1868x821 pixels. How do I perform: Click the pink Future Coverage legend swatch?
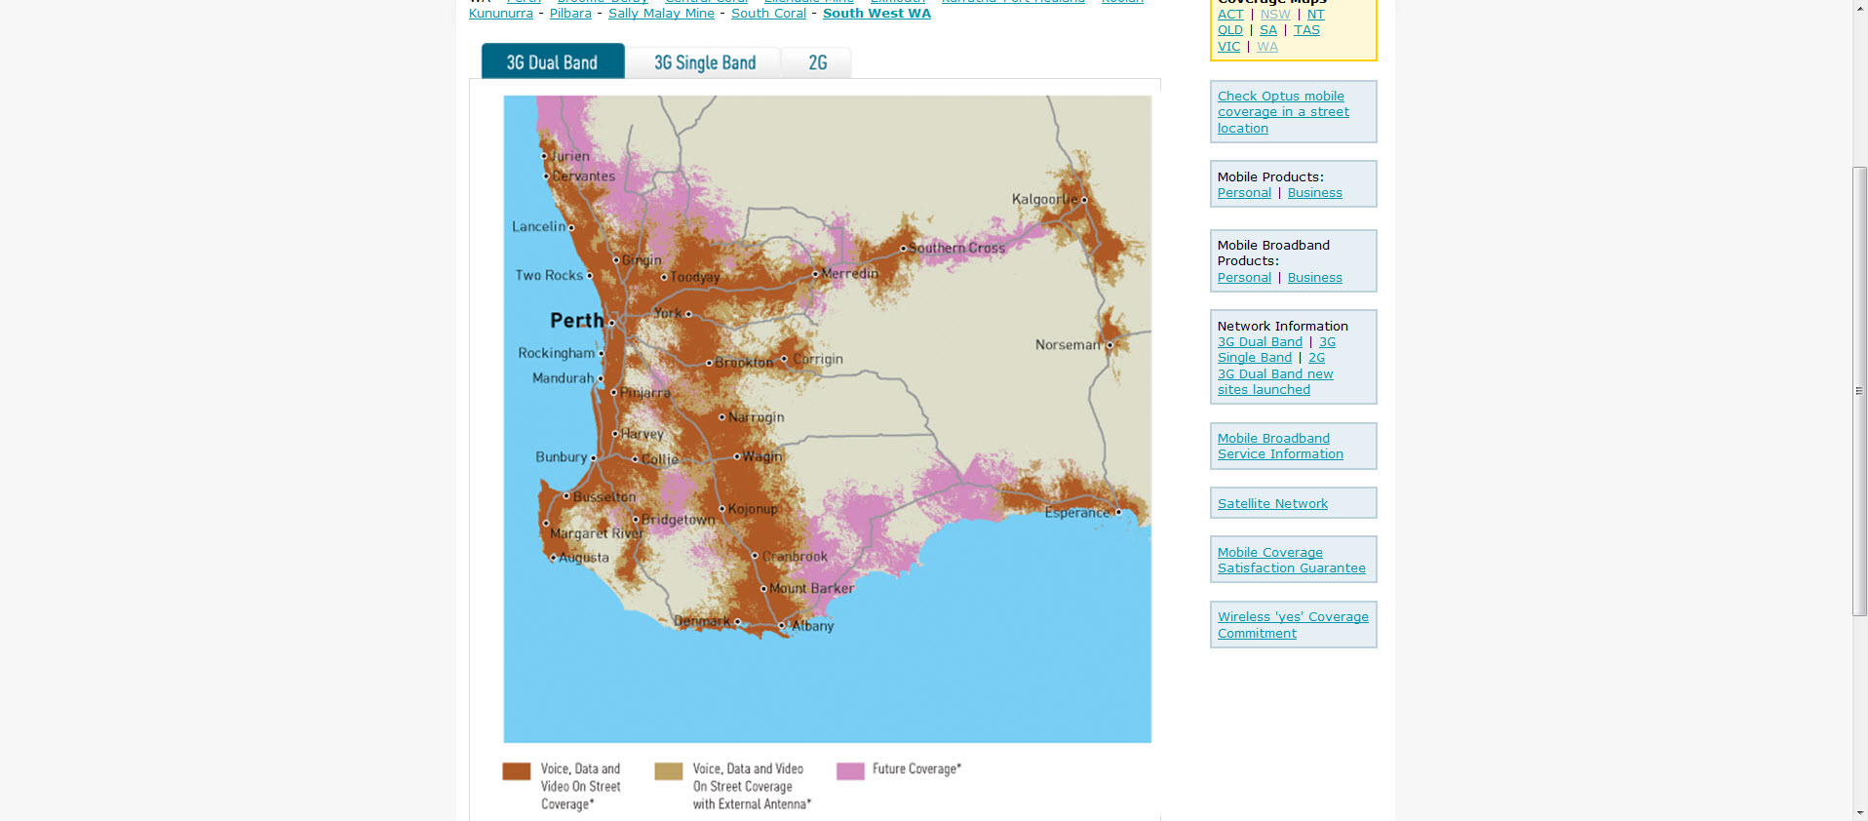coord(850,771)
